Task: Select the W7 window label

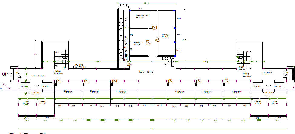Action: 140,9
